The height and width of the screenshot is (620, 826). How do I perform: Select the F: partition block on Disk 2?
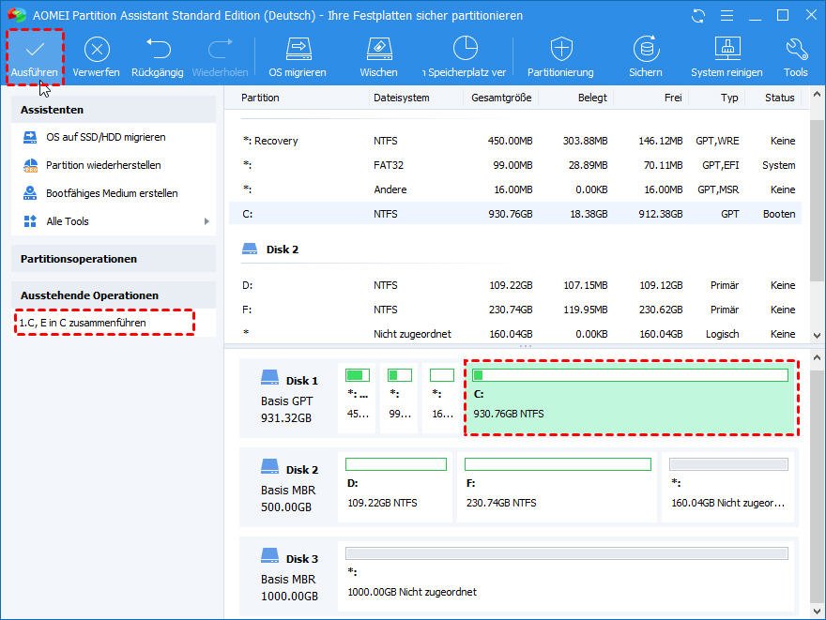coord(558,488)
